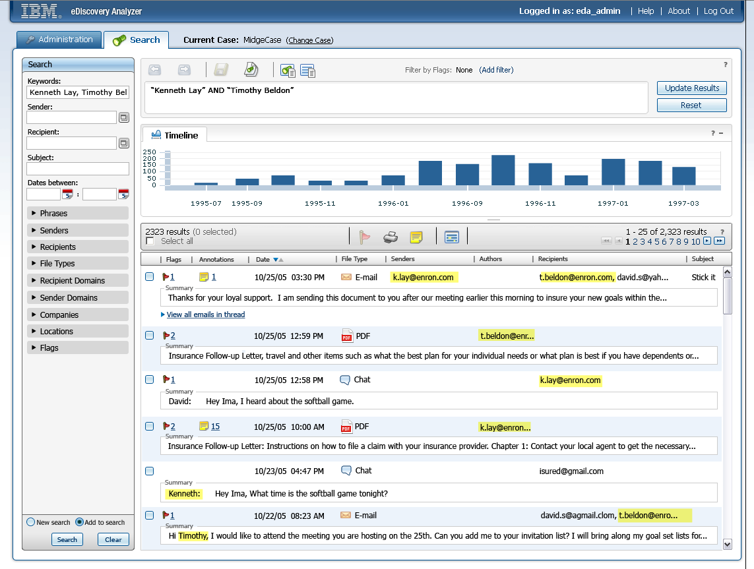Open View all emails in thread
The height and width of the screenshot is (569, 754).
204,314
